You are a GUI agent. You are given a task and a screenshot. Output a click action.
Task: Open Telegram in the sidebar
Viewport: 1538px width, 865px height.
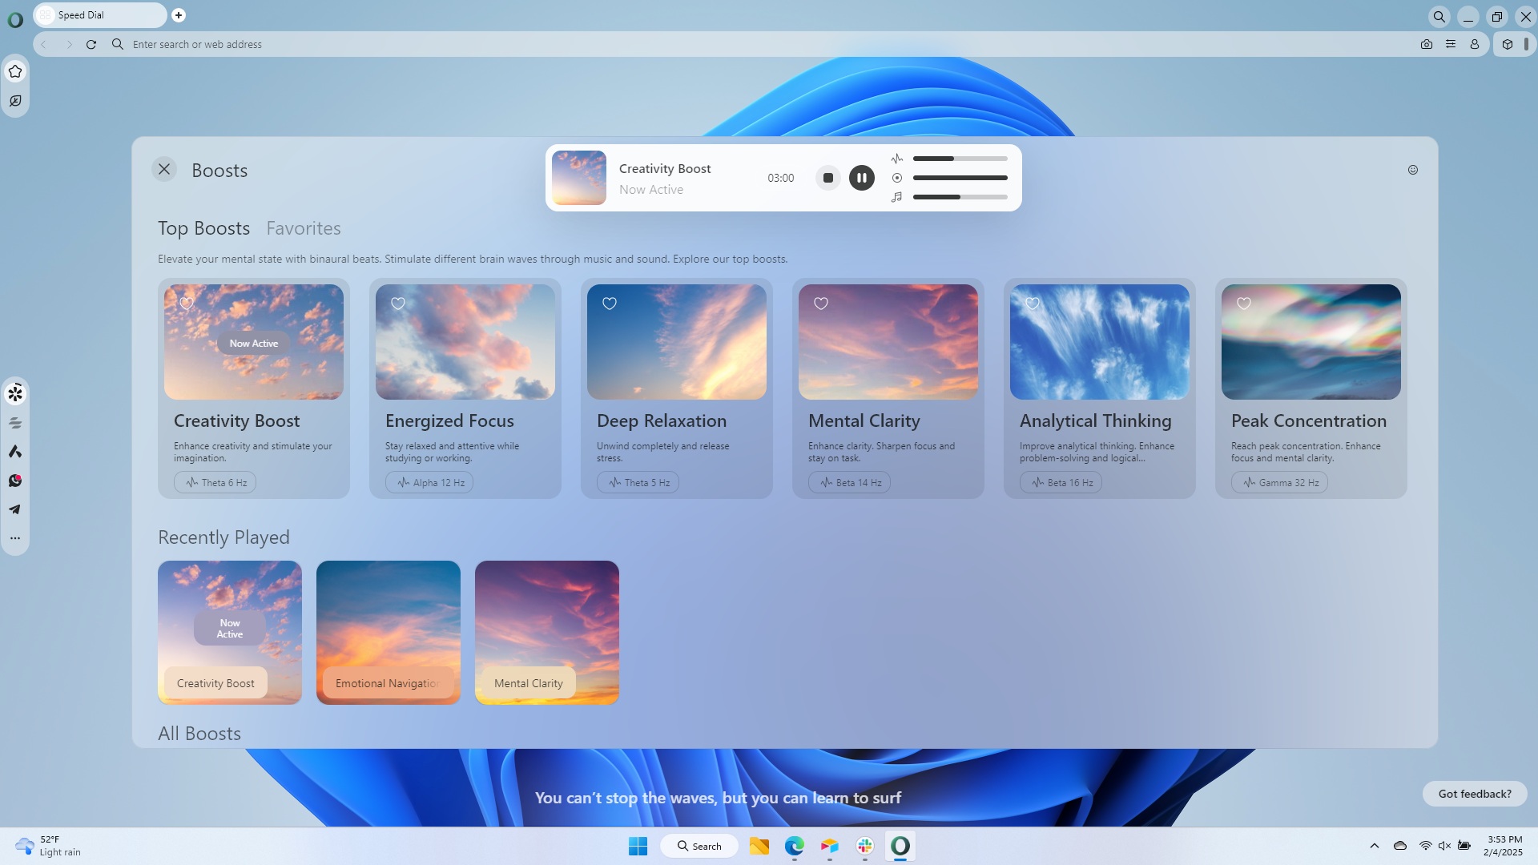(15, 509)
